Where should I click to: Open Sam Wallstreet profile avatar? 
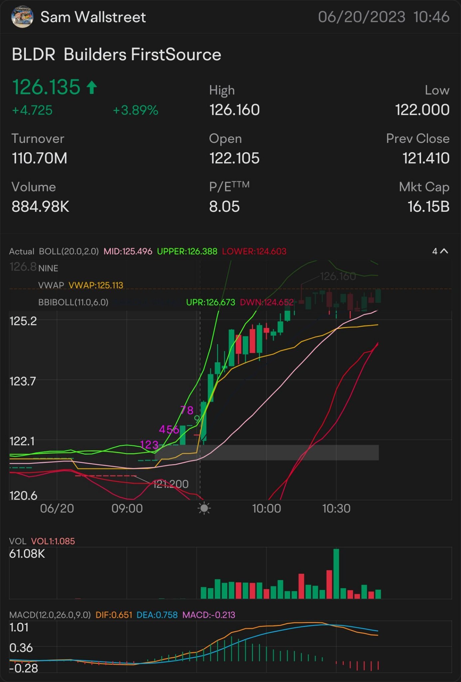tap(22, 17)
